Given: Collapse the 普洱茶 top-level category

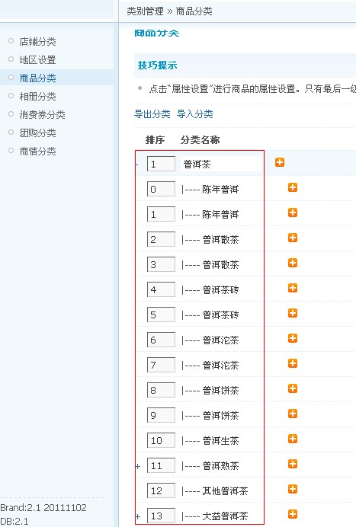Looking at the screenshot, I should pos(137,164).
